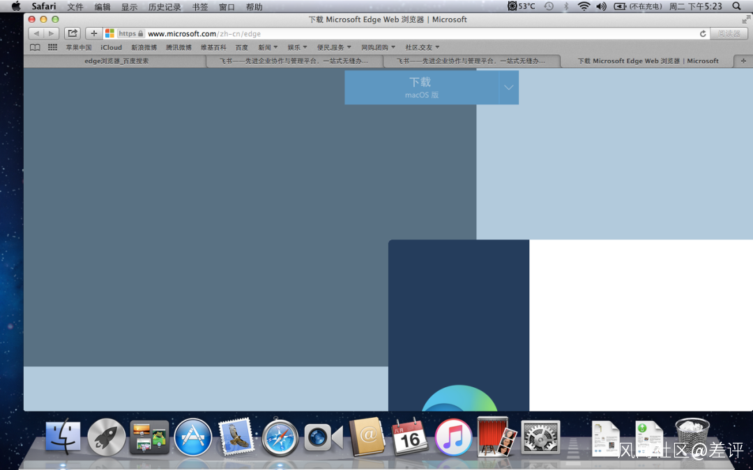Click the Safari back arrow button
This screenshot has width=753, height=470.
tap(36, 33)
